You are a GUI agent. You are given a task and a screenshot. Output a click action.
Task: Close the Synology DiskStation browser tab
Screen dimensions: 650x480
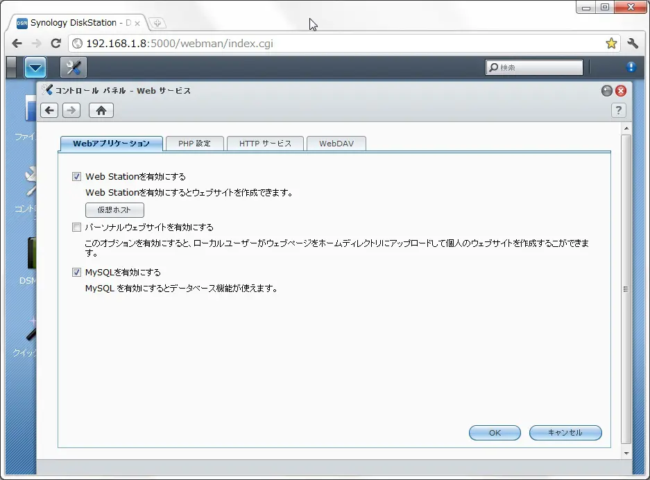click(x=137, y=24)
